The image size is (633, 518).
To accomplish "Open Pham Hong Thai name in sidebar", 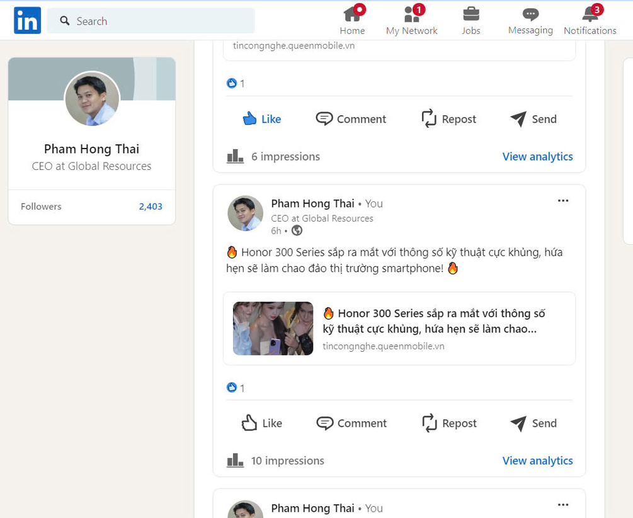I will point(91,149).
